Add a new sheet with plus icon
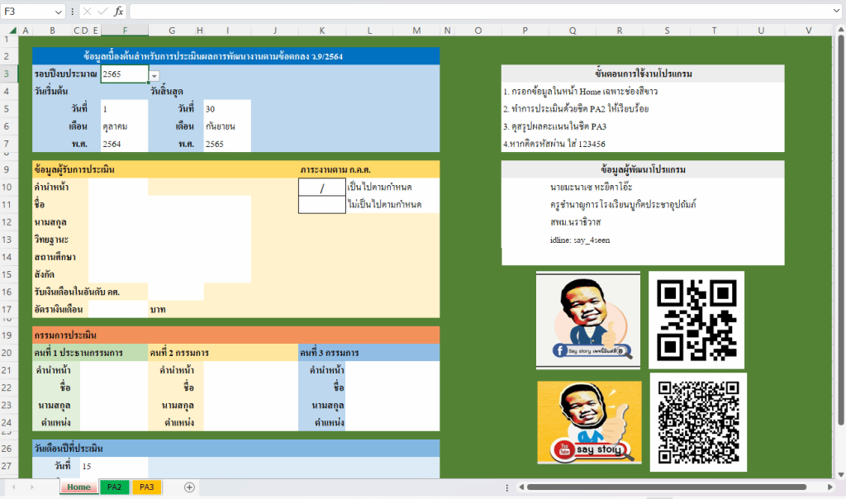This screenshot has width=846, height=499. tap(189, 487)
